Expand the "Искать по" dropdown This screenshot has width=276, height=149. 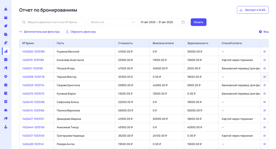tap(113, 22)
